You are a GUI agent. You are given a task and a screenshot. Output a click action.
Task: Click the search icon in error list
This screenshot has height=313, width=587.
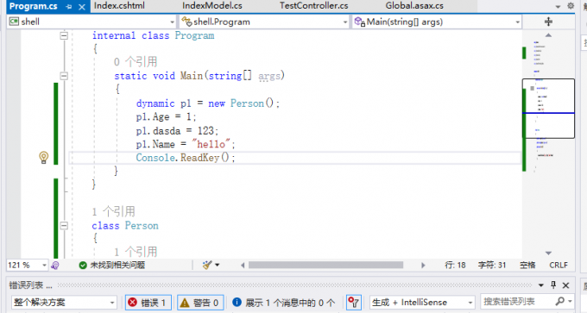click(x=560, y=302)
